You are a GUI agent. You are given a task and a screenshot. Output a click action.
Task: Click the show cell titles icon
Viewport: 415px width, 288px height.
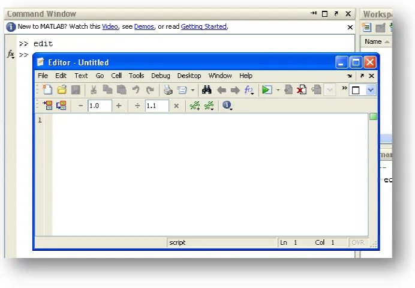coord(209,106)
